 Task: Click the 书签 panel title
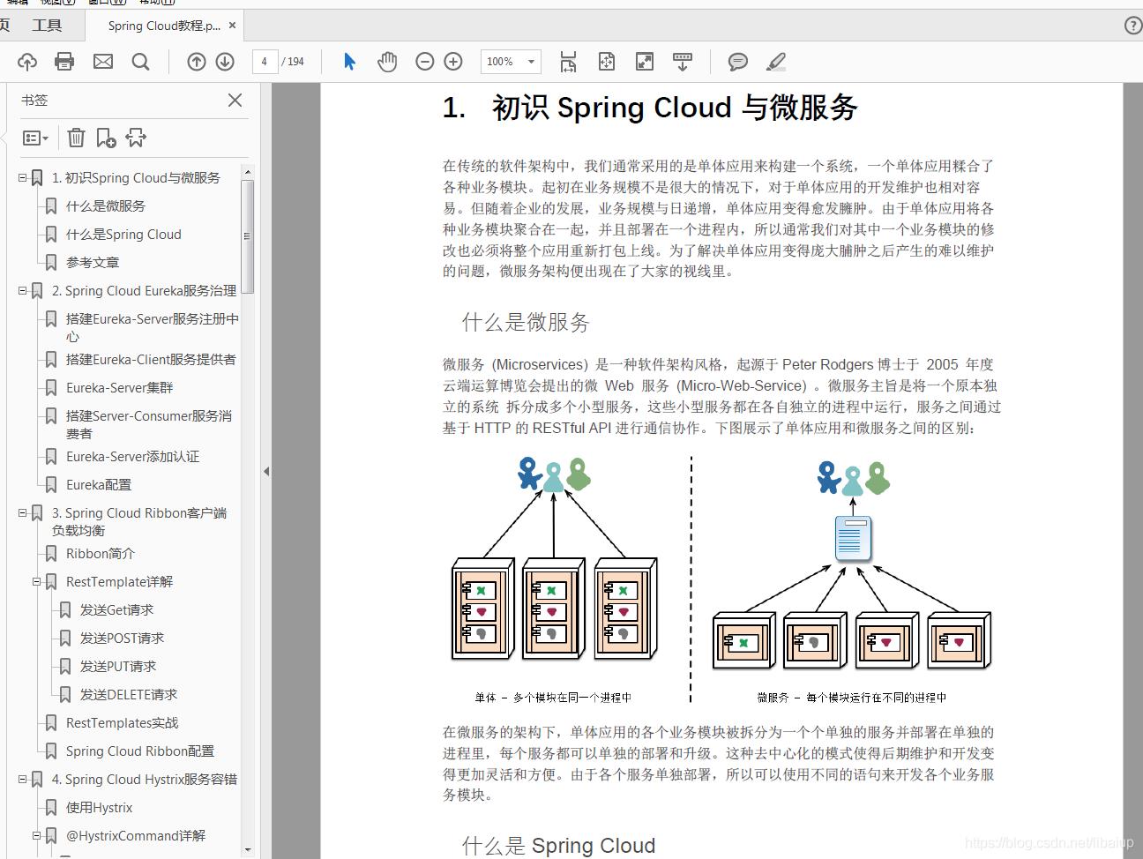point(34,101)
